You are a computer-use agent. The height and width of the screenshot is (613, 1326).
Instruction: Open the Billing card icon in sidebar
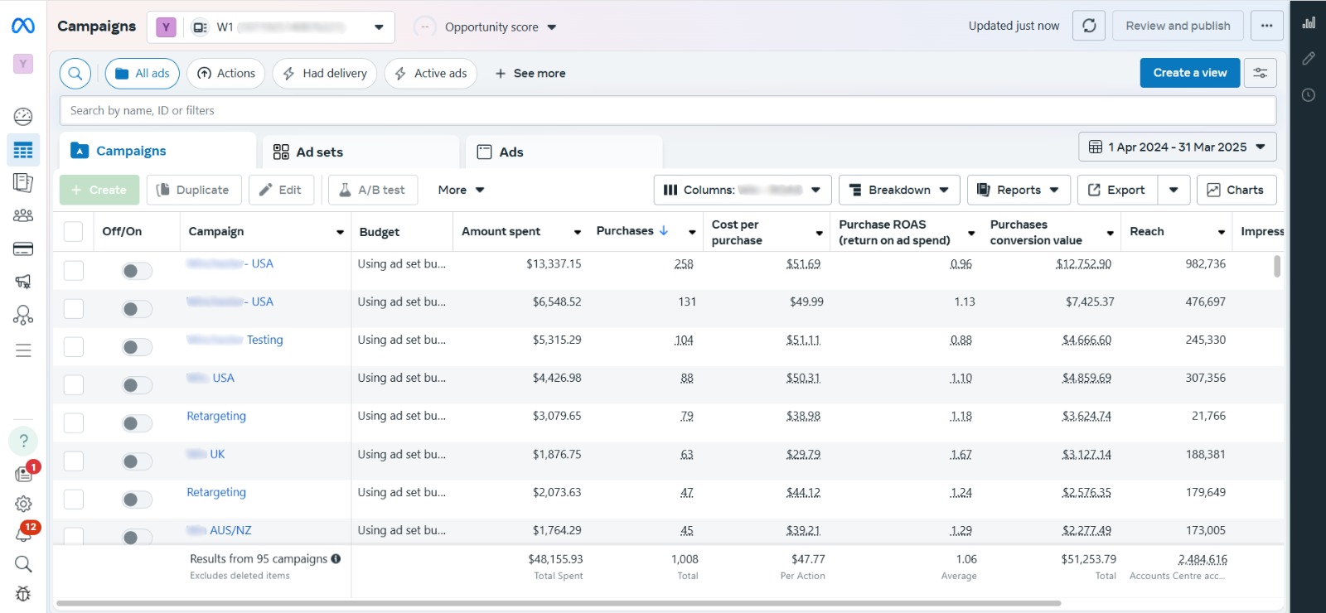[23, 249]
